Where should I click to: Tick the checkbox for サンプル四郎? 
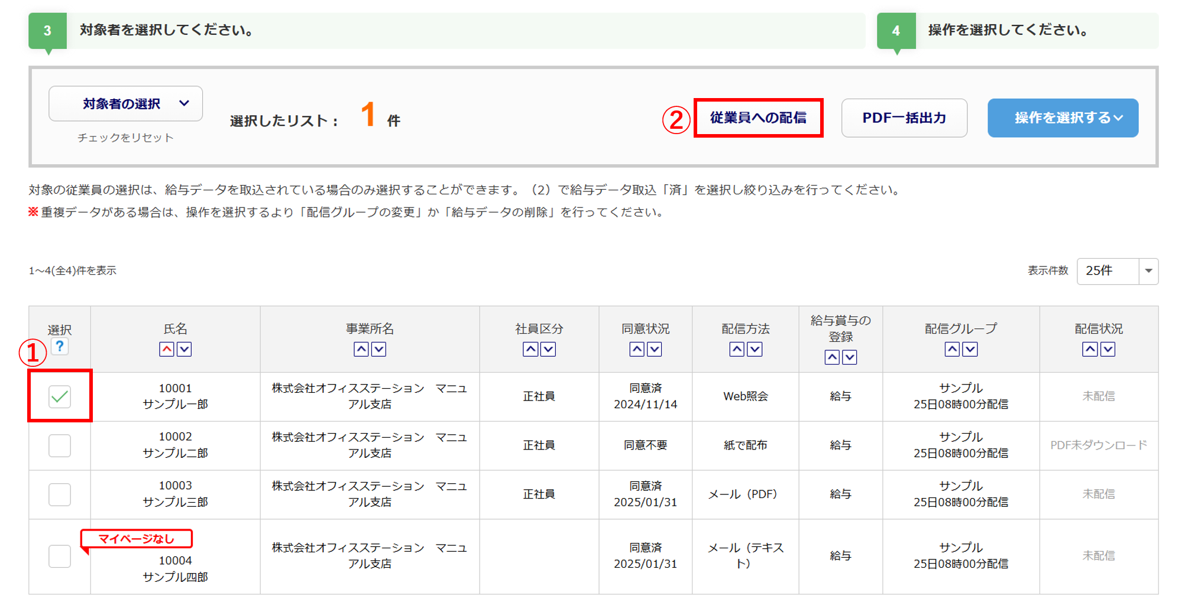click(x=60, y=556)
